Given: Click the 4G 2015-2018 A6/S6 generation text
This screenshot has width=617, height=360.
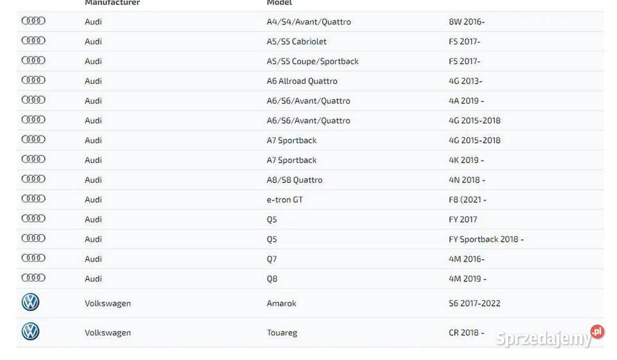Looking at the screenshot, I should (474, 120).
